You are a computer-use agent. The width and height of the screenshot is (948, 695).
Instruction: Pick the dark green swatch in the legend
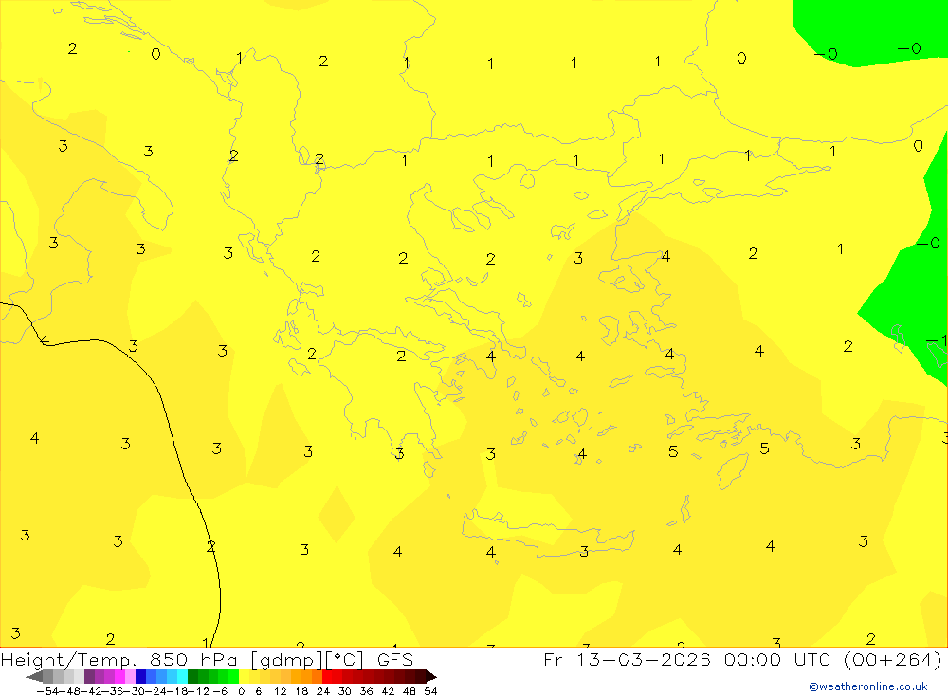(x=192, y=677)
